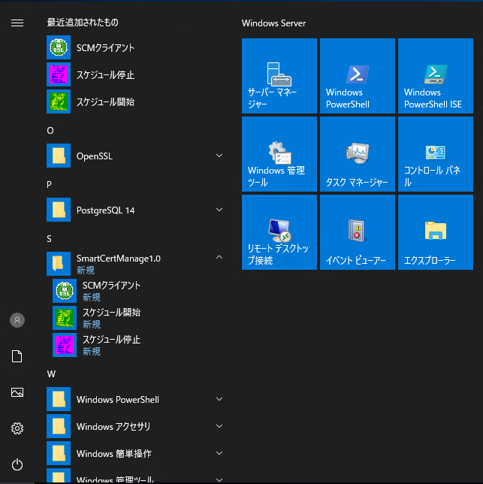483x484 pixels.
Task: Open Pictures from the sidebar icon
Action: pos(17,392)
